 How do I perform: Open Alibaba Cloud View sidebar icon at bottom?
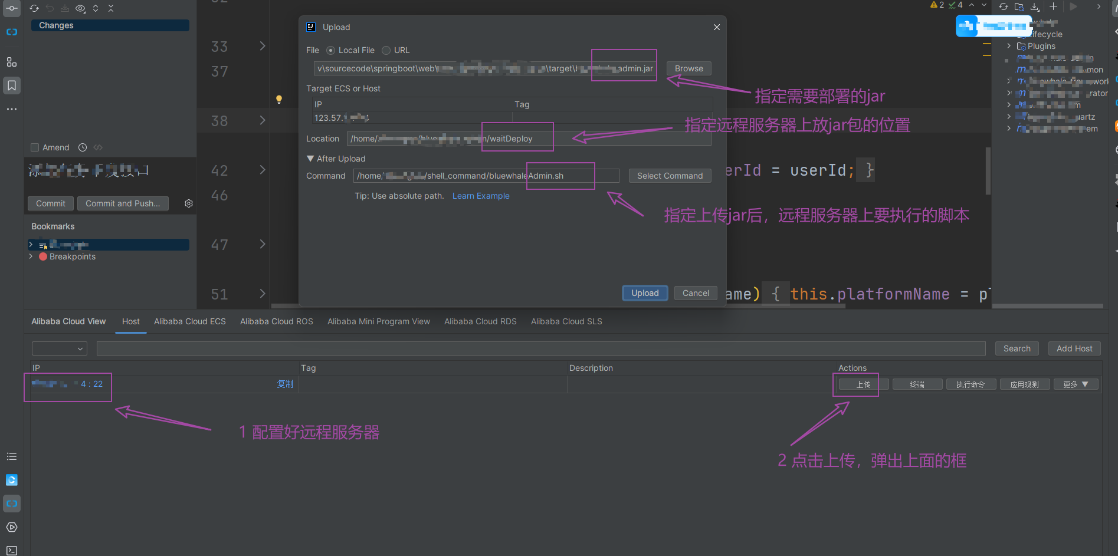(x=12, y=504)
